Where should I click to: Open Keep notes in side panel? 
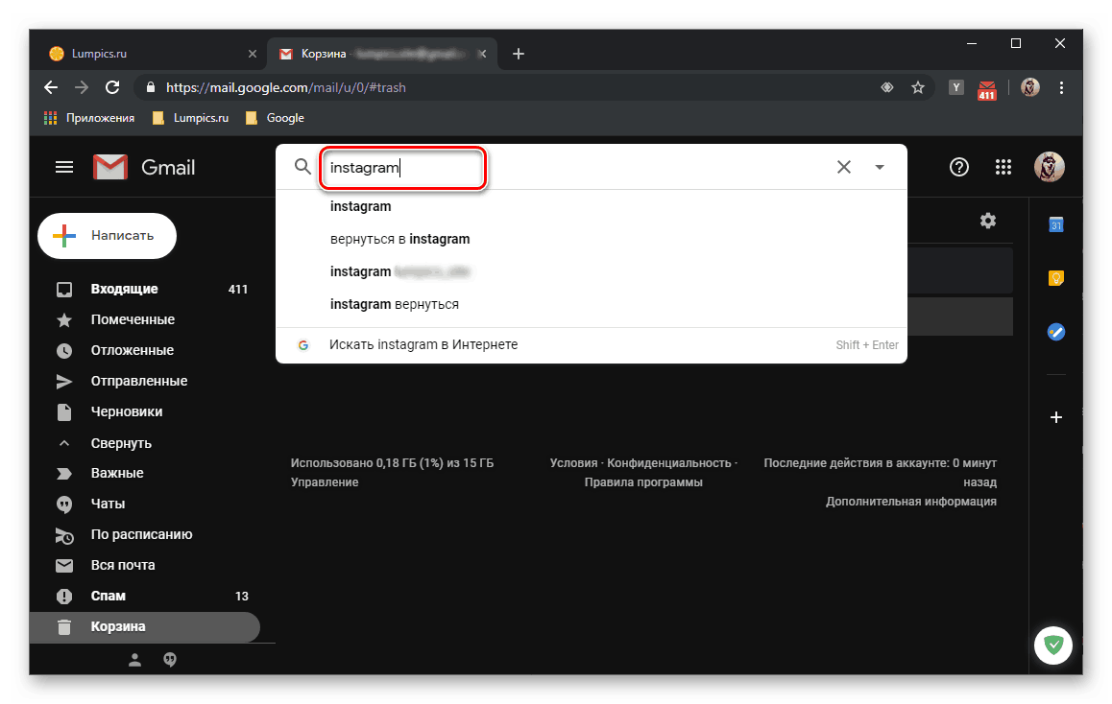click(1056, 277)
